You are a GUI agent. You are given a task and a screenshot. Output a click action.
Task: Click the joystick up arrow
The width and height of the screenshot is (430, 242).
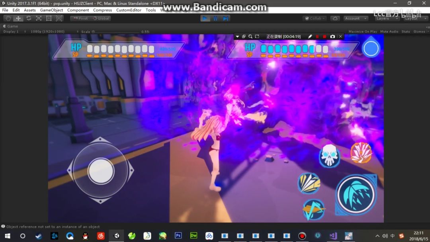tap(100, 140)
